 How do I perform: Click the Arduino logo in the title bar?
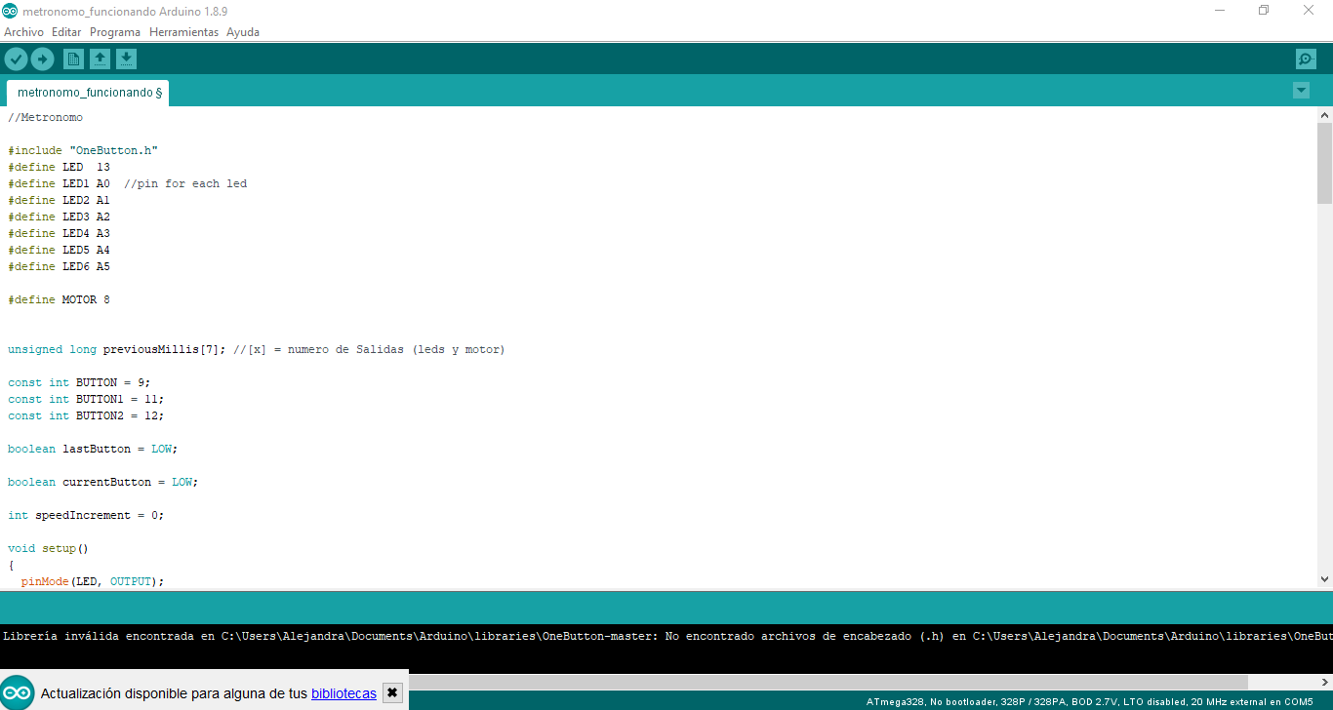click(x=10, y=10)
